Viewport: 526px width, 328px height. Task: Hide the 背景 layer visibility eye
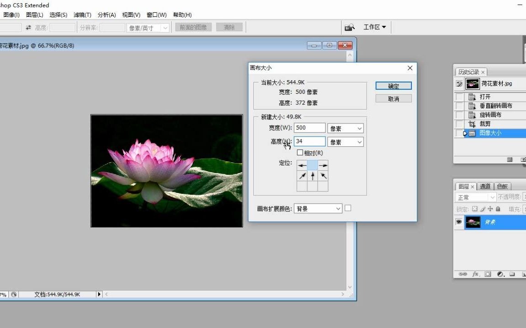[x=458, y=222]
